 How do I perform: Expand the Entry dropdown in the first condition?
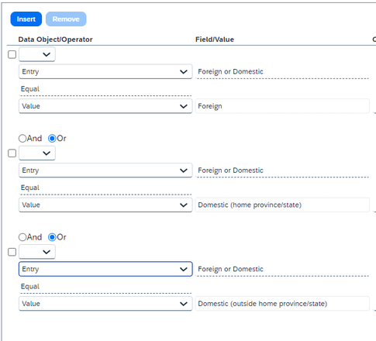pos(105,71)
